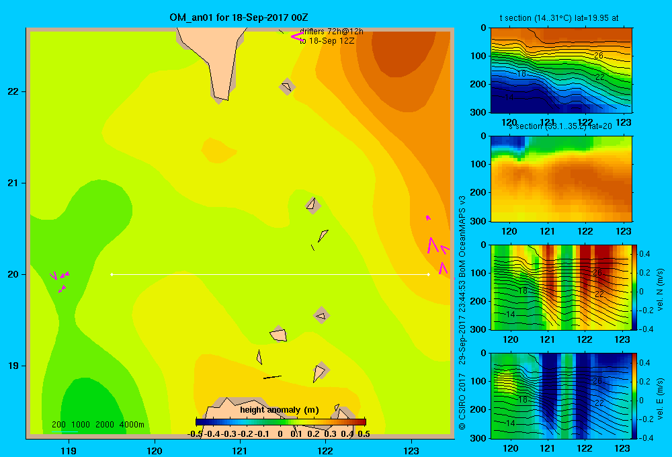Screen dimensions: 672x457
Task: Click the 'vel. E (m/s)' axis label
Action: pos(660,399)
